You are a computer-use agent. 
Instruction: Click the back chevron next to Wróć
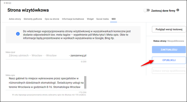tap(4, 3)
